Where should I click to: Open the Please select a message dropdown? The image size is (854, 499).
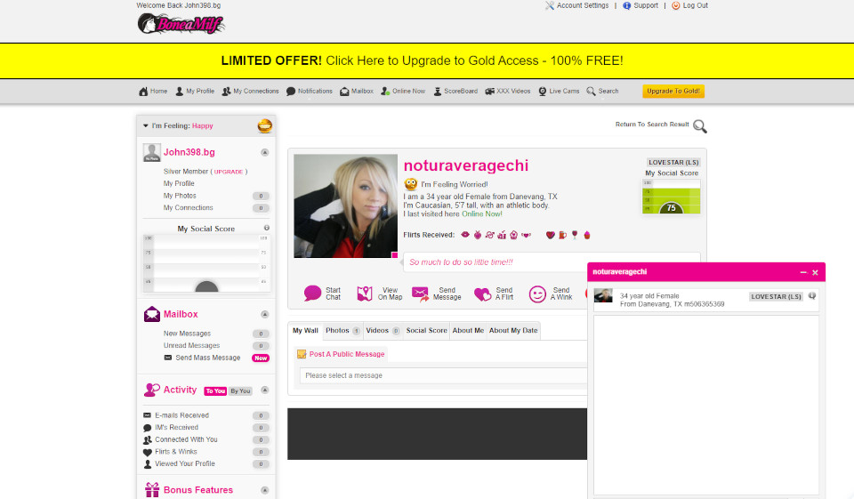pos(443,375)
